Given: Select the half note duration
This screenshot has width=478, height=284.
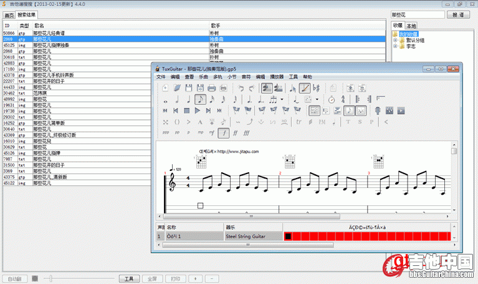Looking at the screenshot, I should [x=177, y=99].
